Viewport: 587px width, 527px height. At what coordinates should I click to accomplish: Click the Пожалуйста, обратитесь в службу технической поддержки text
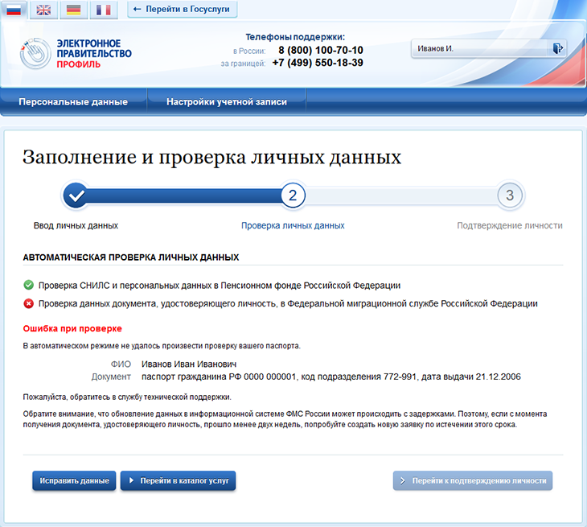pyautogui.click(x=127, y=397)
